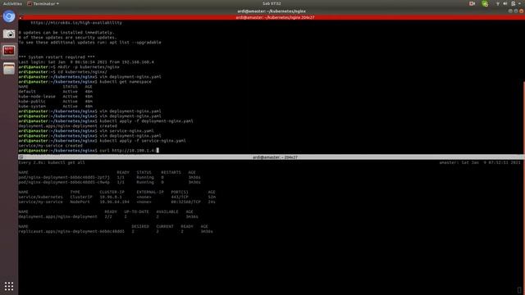Click the EXTERNAL-IP column header
Image resolution: width=525 pixels, height=295 pixels.
150,192
